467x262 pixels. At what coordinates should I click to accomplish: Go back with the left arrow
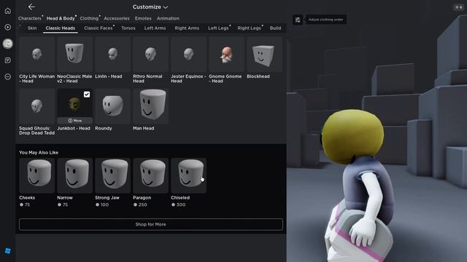point(31,7)
